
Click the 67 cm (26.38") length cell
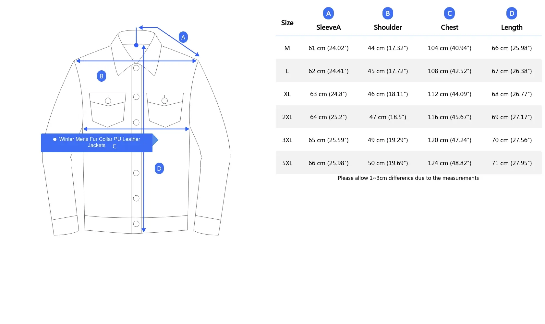(x=512, y=71)
